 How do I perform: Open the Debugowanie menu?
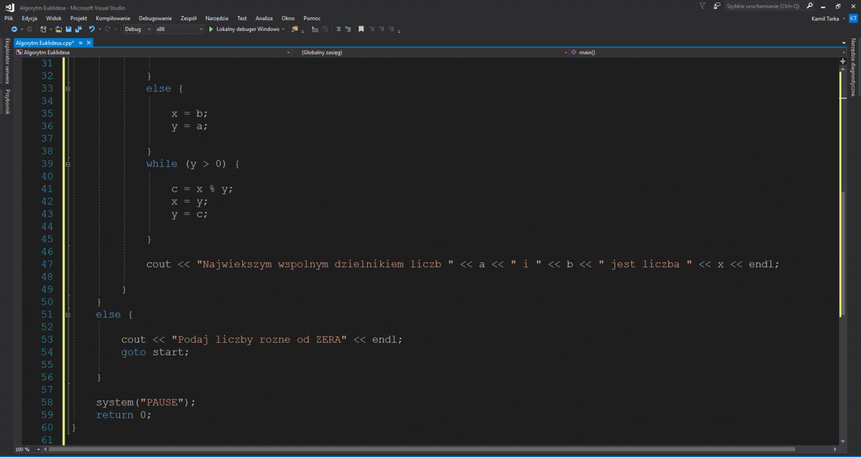click(155, 18)
